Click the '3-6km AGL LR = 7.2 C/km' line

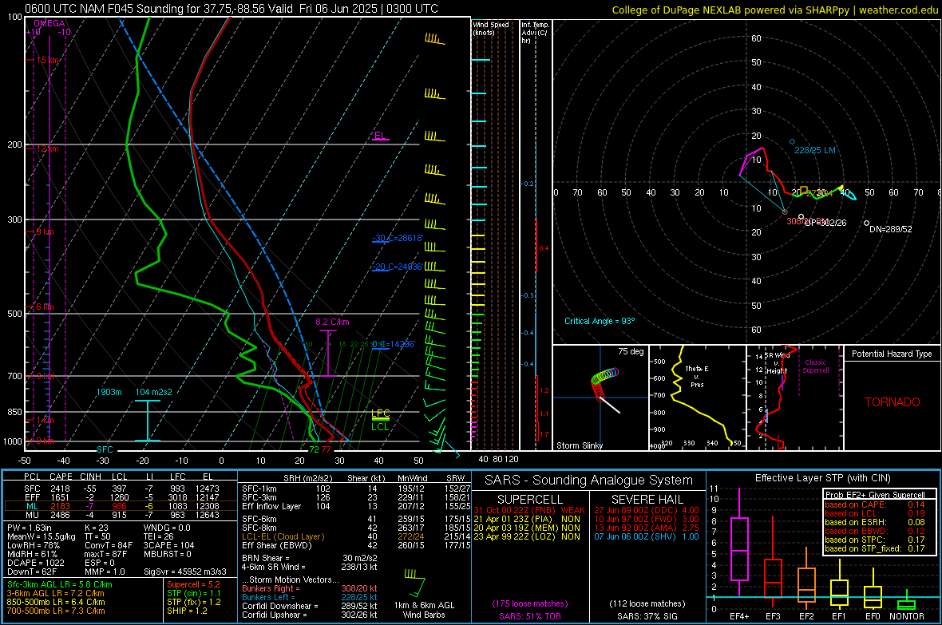[x=56, y=593]
